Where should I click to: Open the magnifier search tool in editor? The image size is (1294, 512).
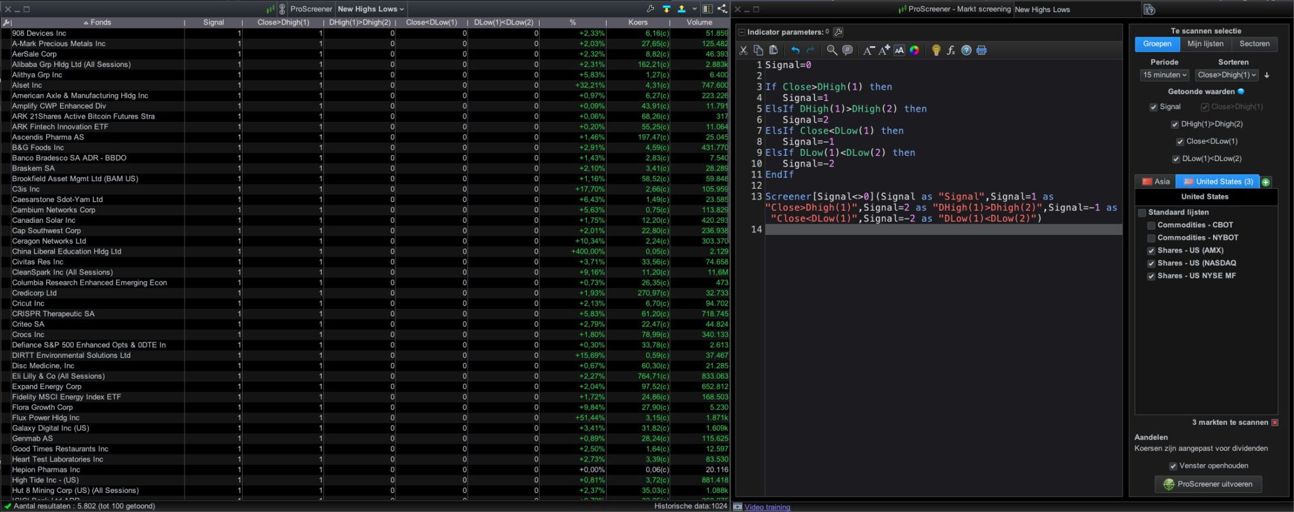[832, 51]
